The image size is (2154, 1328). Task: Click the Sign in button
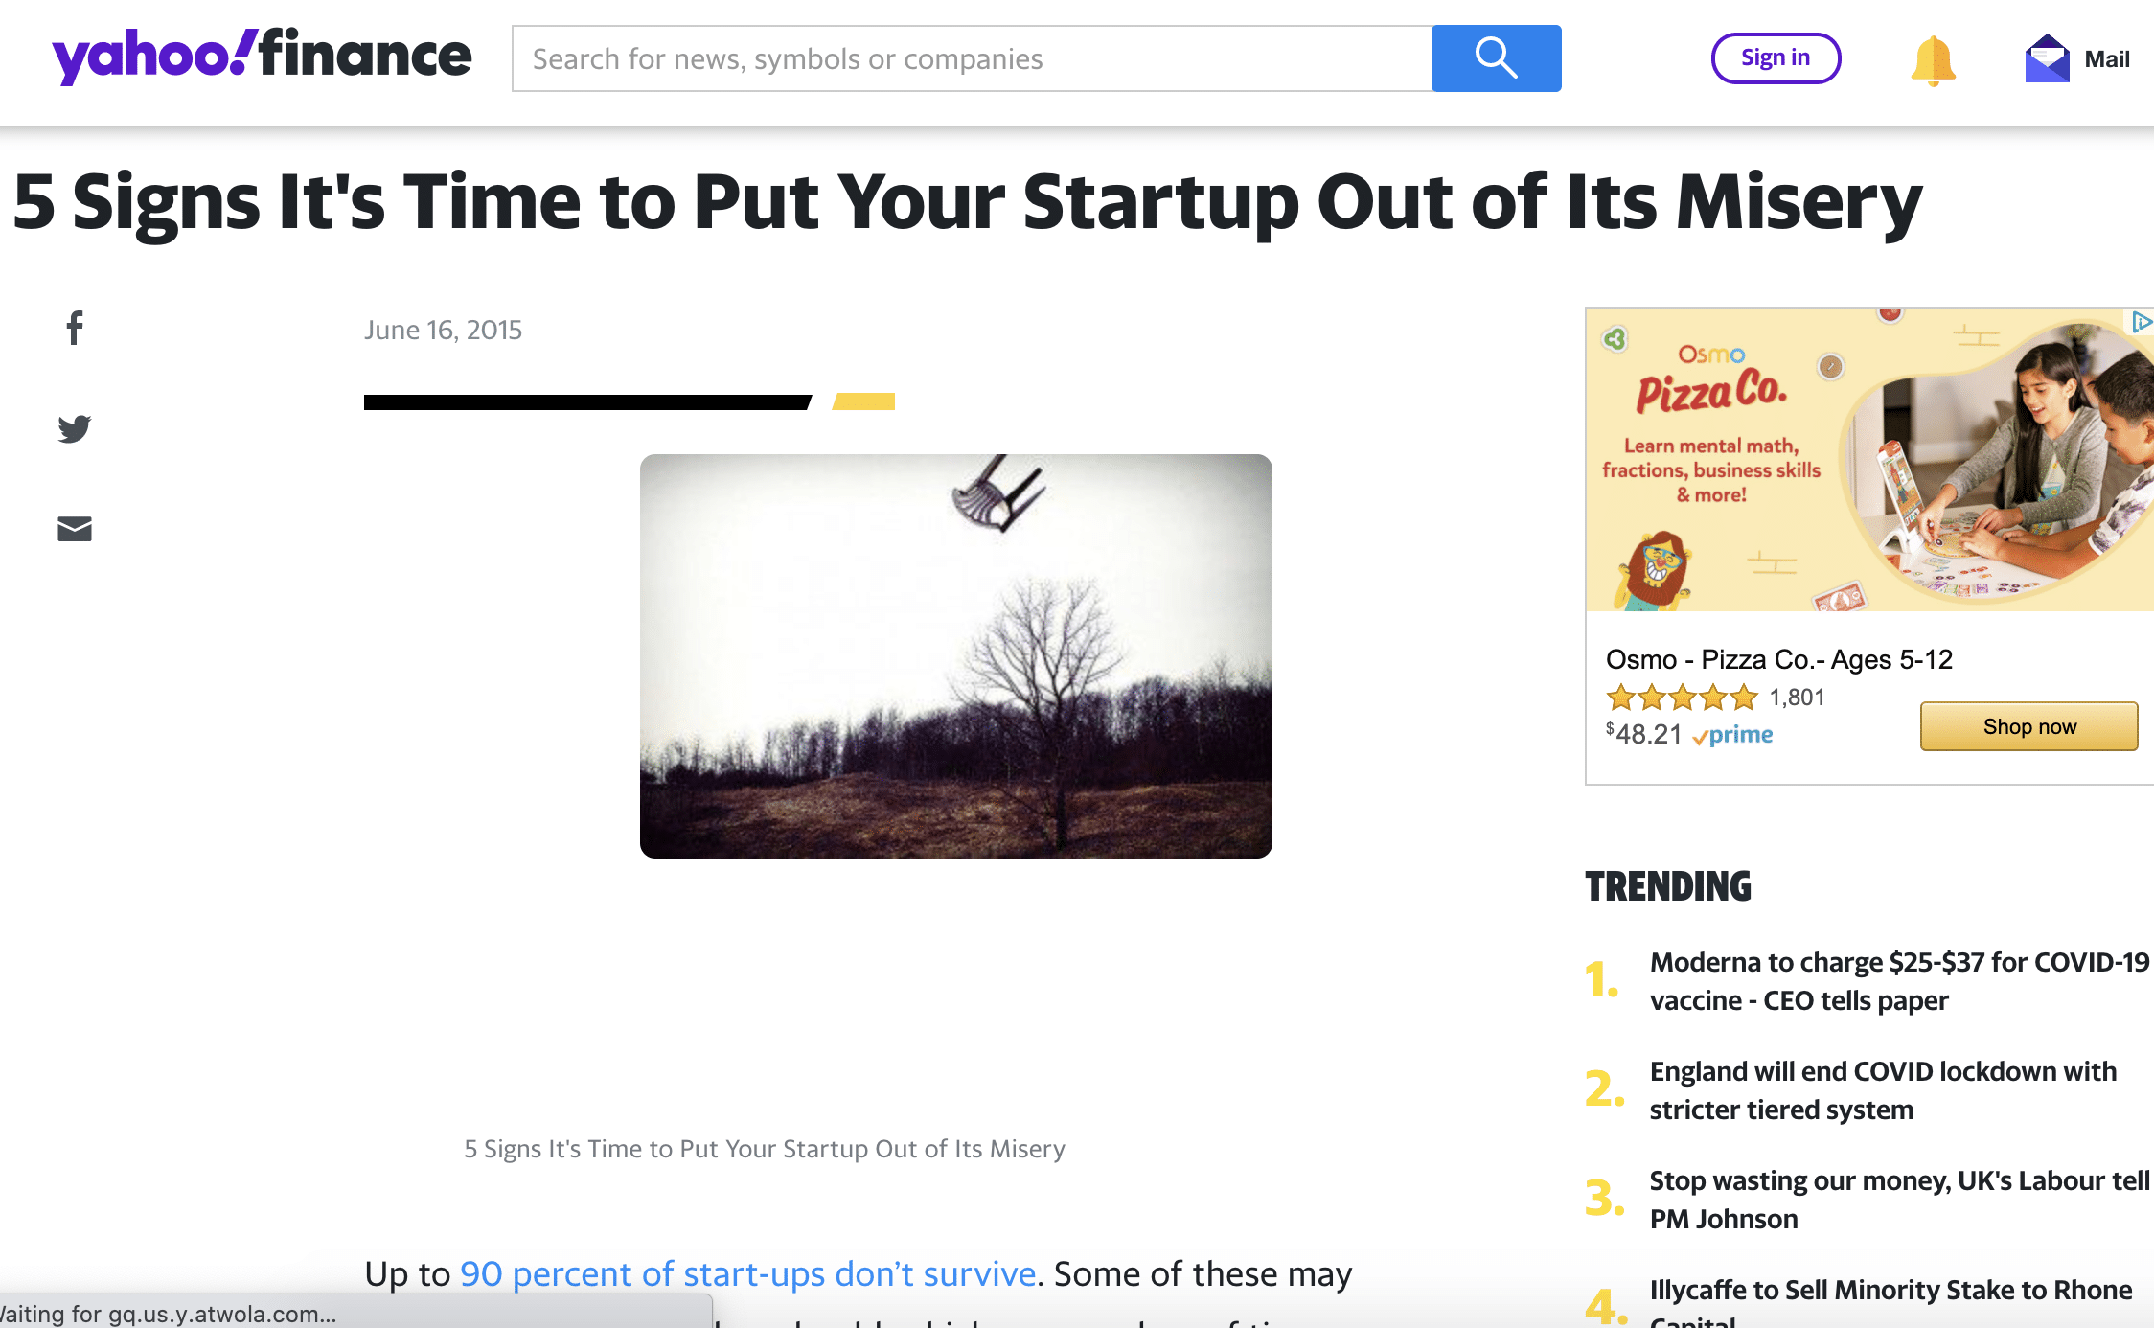pos(1776,58)
